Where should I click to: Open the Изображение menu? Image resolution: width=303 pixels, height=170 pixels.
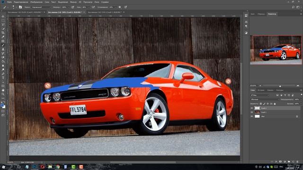(x=36, y=2)
